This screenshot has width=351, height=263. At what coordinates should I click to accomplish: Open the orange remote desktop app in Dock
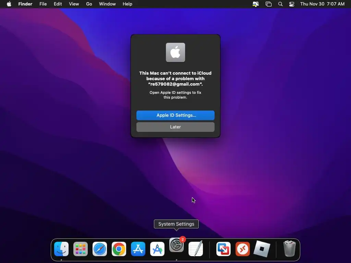pos(243,249)
